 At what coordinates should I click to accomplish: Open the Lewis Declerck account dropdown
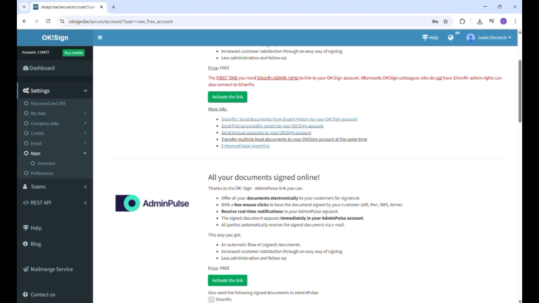488,37
